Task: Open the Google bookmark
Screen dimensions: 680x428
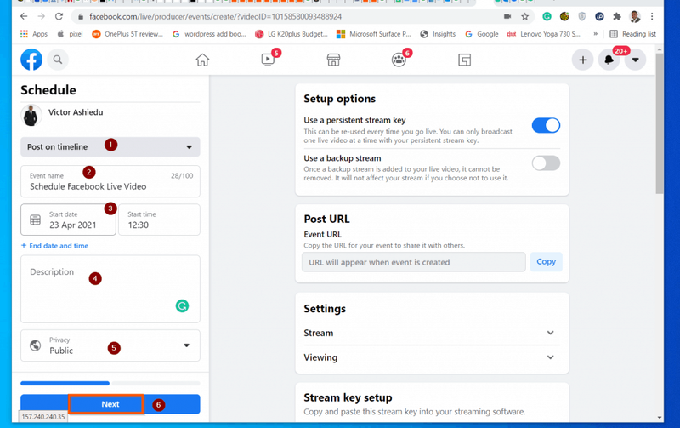Action: [x=482, y=34]
